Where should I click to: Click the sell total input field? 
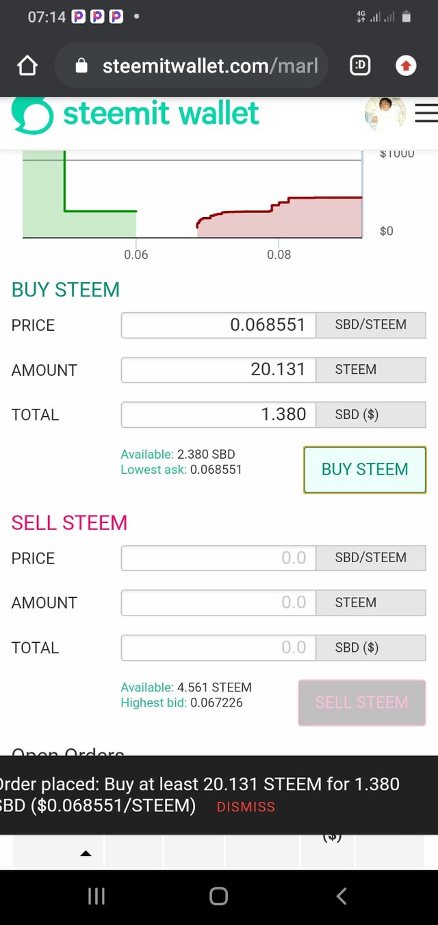218,648
